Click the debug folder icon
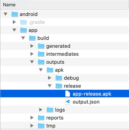Viewport: 129px width, 130px height. 59,78
